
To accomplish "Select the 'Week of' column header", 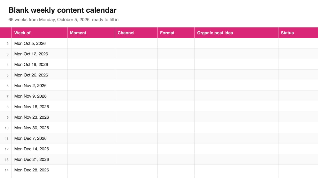I will click(x=39, y=33).
